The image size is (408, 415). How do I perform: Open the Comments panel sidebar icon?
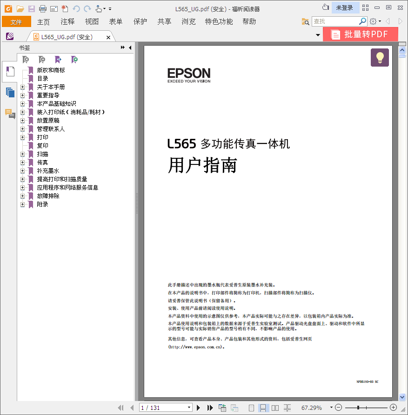tap(10, 114)
